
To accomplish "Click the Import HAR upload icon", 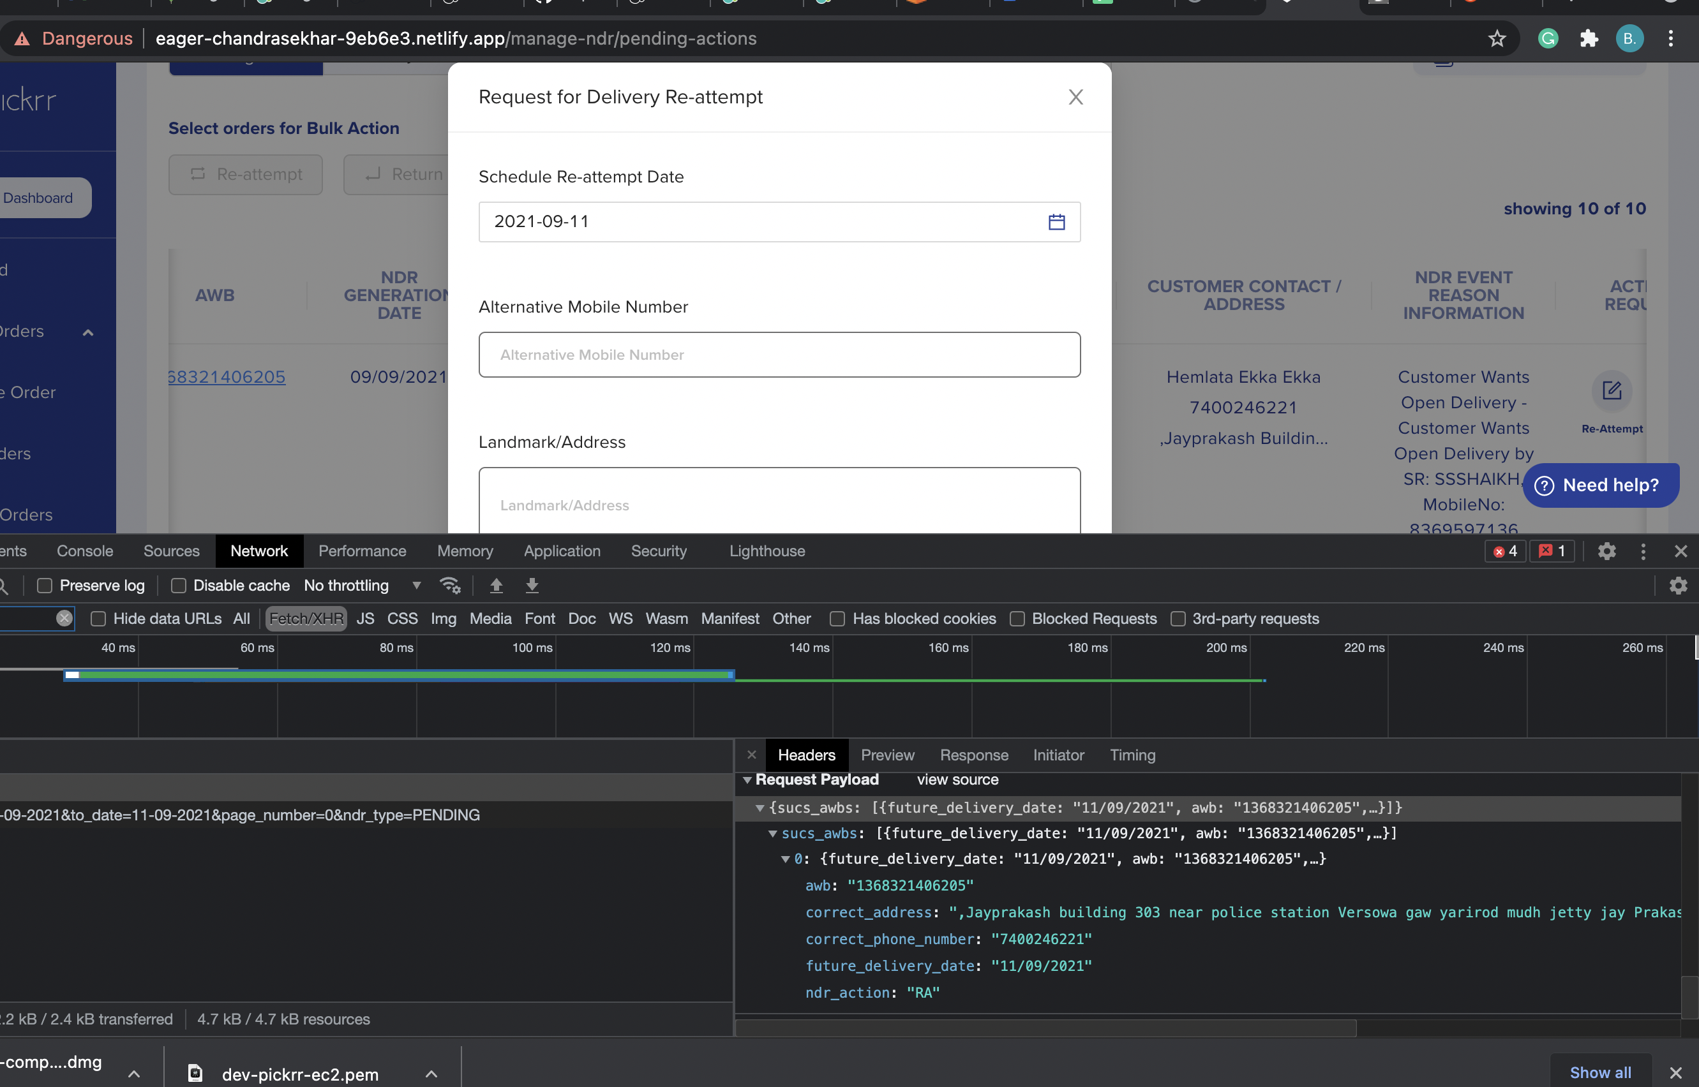I will [497, 585].
